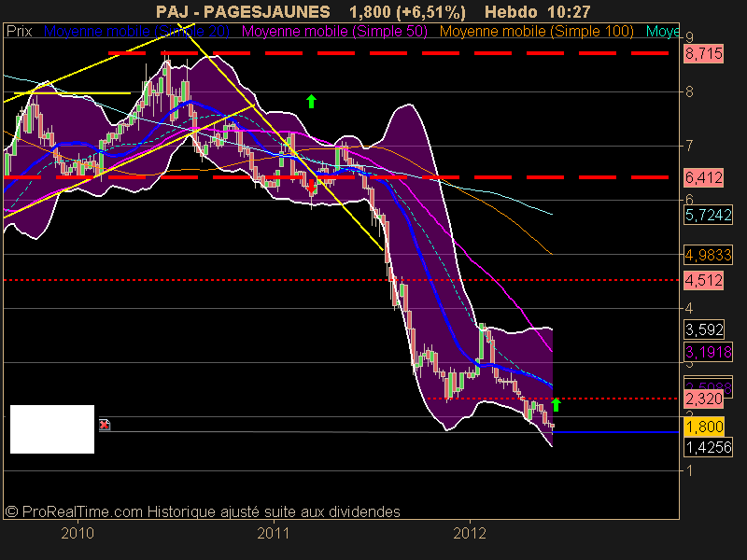This screenshot has height=560, width=747.
Task: Click the '2011' year label on the time axis
Action: pyautogui.click(x=274, y=533)
